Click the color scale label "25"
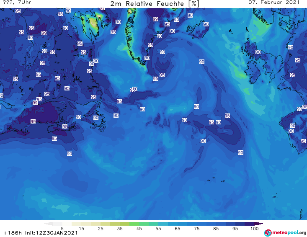This screenshot has height=237, width=307. pyautogui.click(x=101, y=229)
